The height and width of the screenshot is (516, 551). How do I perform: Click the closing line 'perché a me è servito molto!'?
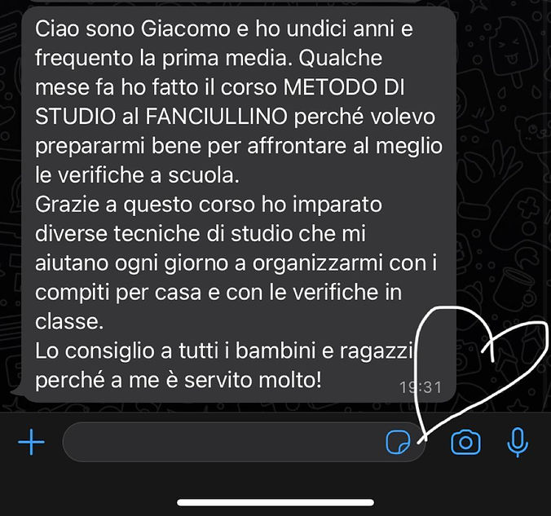pos(179,381)
